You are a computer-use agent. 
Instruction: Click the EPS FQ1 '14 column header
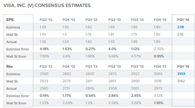point(183,20)
